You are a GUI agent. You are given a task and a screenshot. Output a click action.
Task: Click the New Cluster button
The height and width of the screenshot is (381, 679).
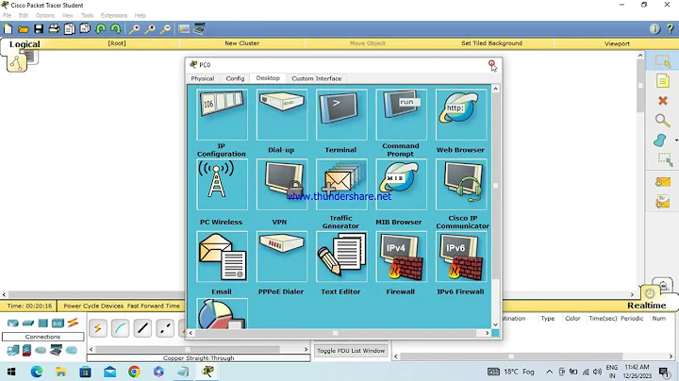point(241,43)
